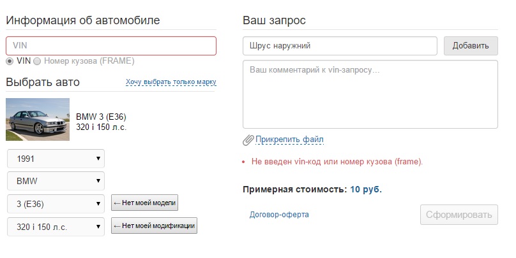The width and height of the screenshot is (516, 258).
Task: Open the 1991 year dropdown
Action: tap(56, 159)
